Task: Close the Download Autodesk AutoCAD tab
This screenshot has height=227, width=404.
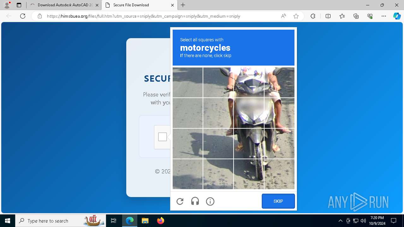Action: (97, 5)
